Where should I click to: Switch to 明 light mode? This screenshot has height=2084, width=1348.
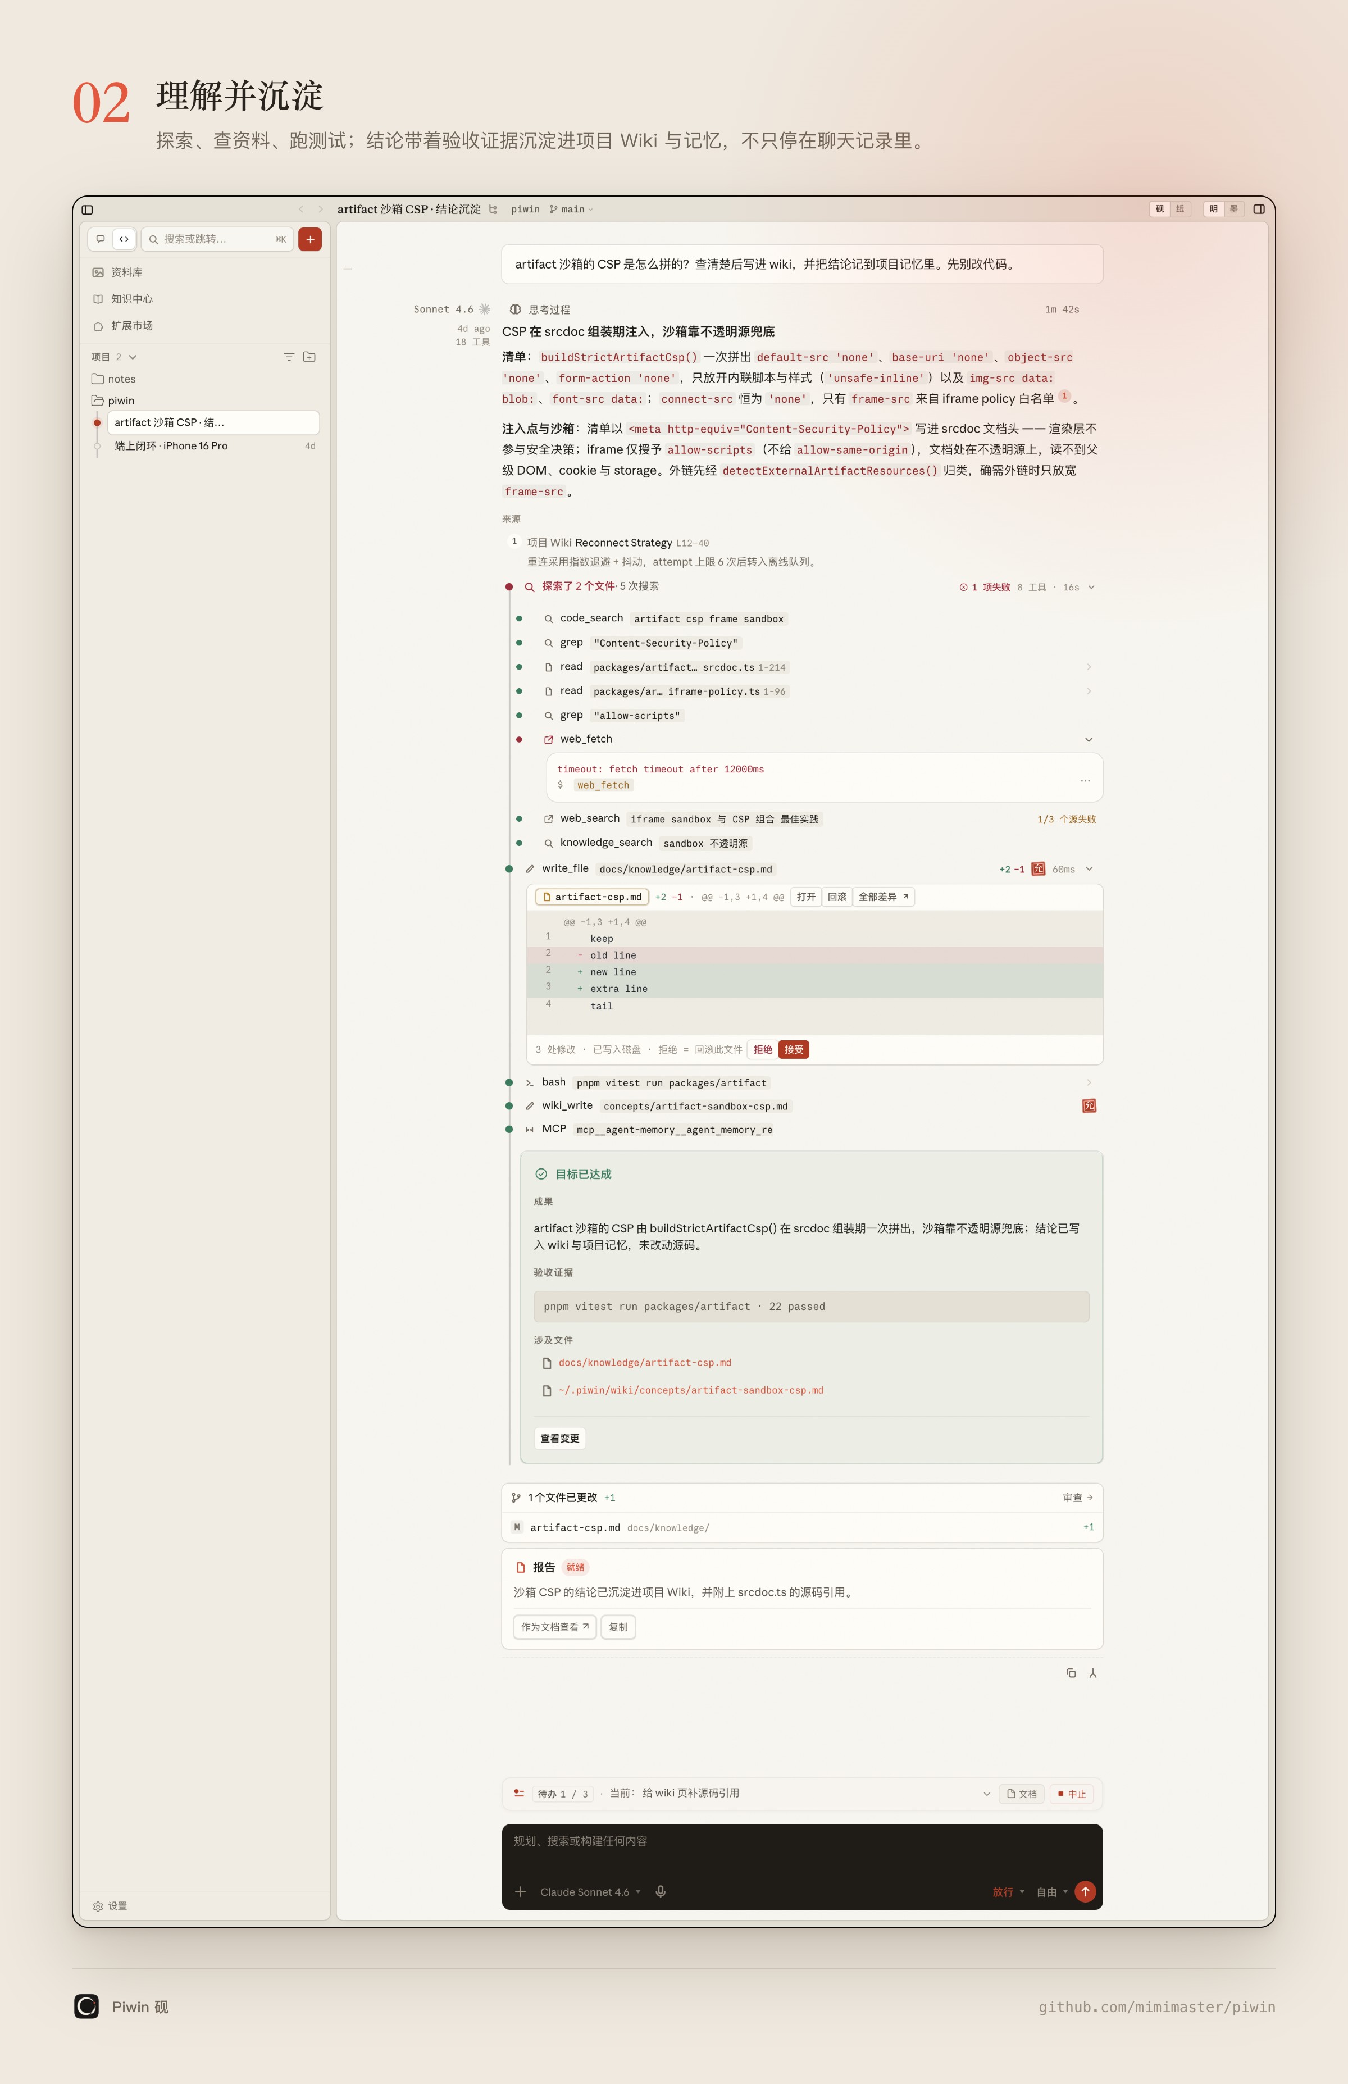point(1213,209)
